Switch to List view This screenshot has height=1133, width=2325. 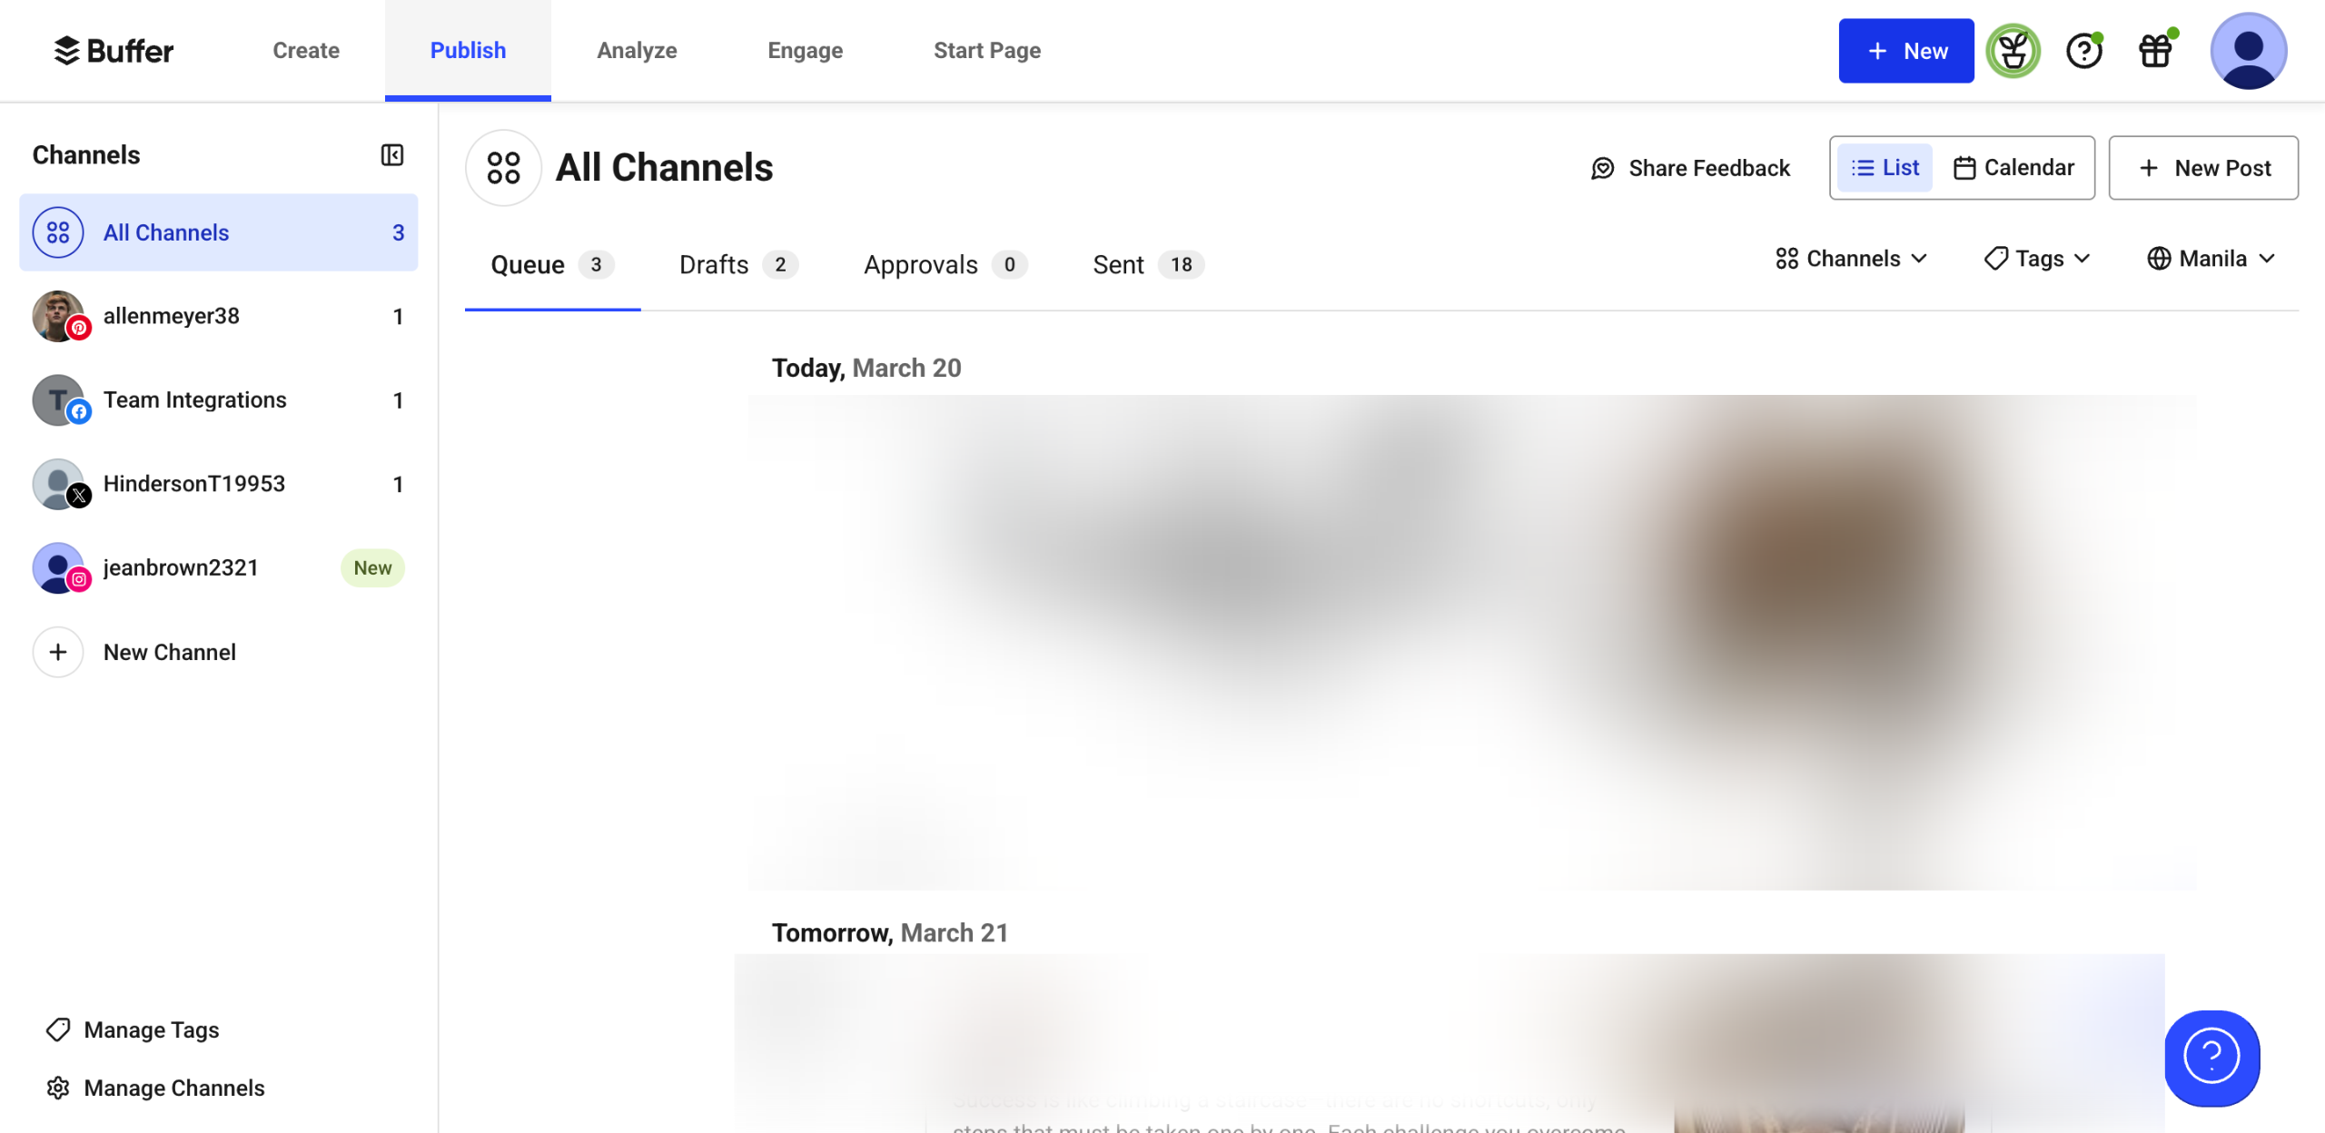pyautogui.click(x=1885, y=168)
